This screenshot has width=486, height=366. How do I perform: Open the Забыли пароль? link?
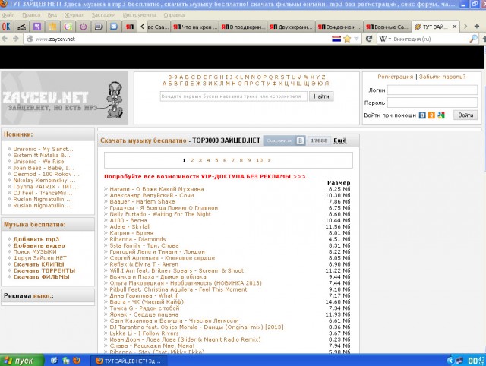click(x=442, y=77)
